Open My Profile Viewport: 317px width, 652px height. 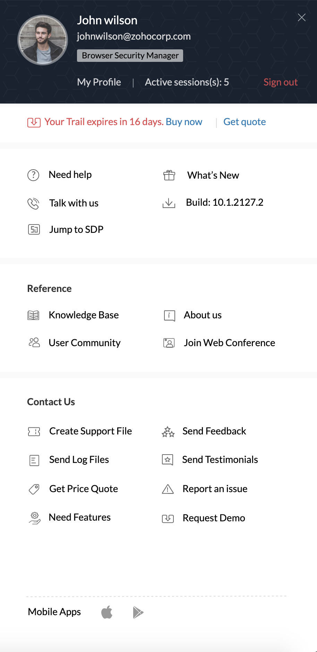[99, 82]
